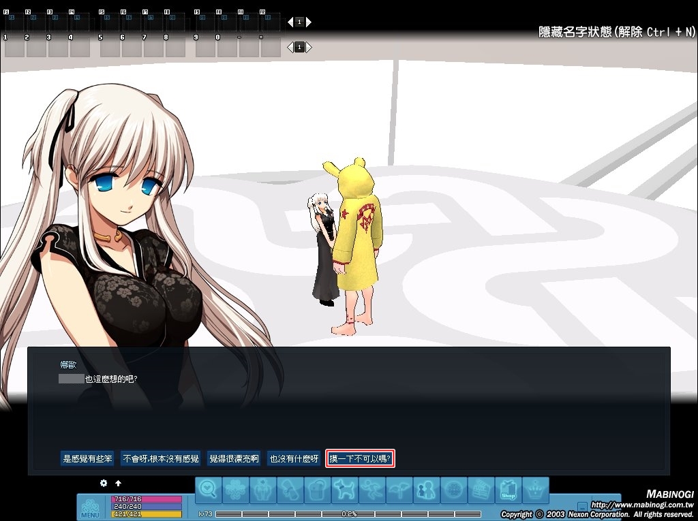Go to next F-key hotbar page
The width and height of the screenshot is (698, 521).
(x=309, y=22)
